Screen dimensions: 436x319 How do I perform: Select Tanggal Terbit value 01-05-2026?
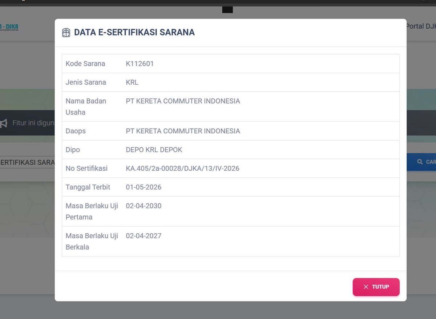(x=144, y=187)
